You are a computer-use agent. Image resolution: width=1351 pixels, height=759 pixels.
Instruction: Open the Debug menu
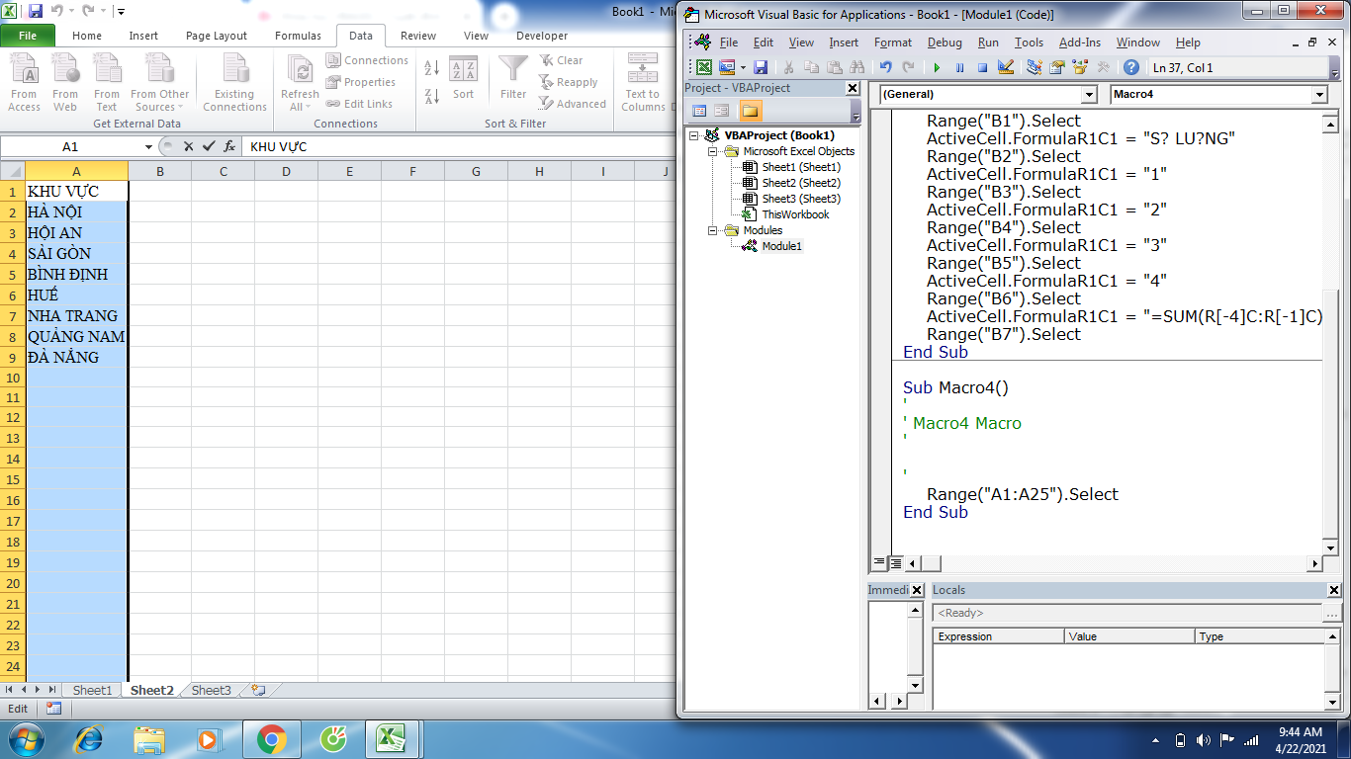[x=945, y=42]
